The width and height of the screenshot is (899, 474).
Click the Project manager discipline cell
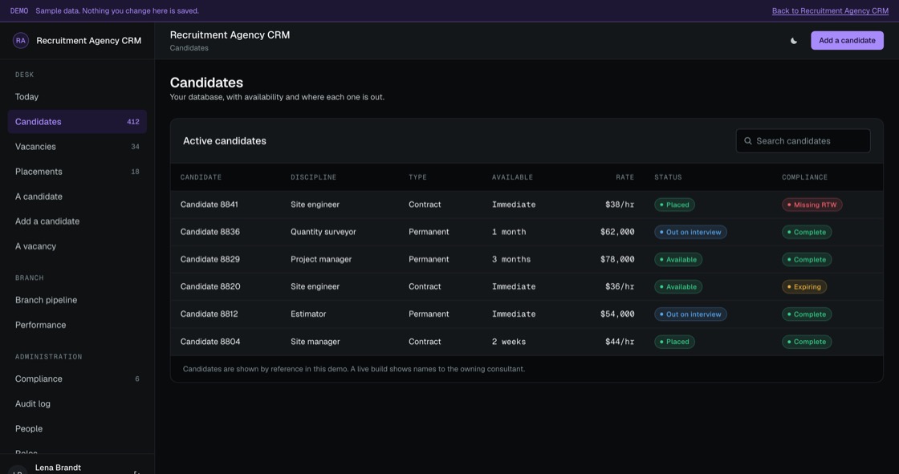click(x=321, y=260)
